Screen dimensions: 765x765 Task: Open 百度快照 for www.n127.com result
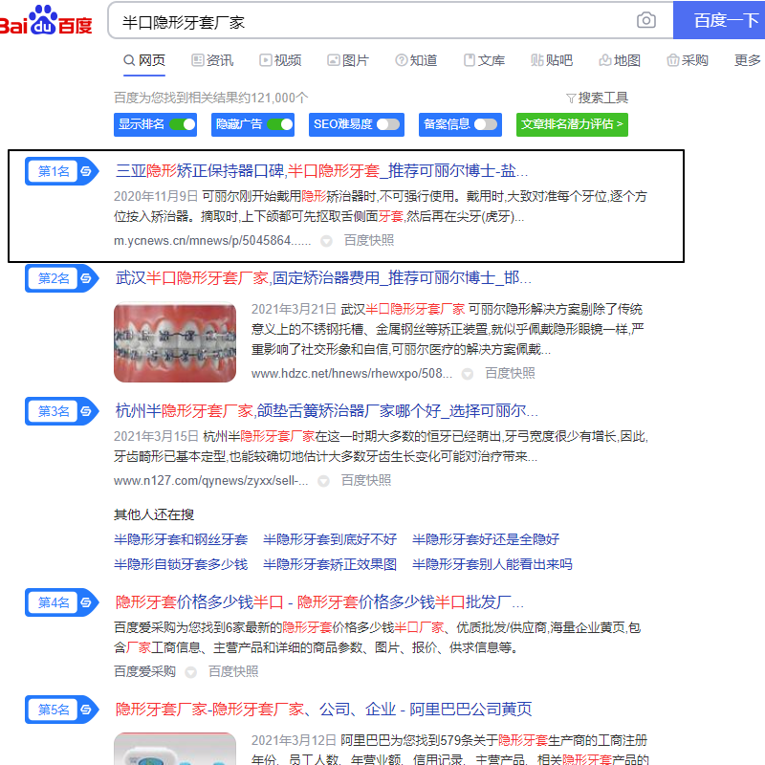pos(366,481)
